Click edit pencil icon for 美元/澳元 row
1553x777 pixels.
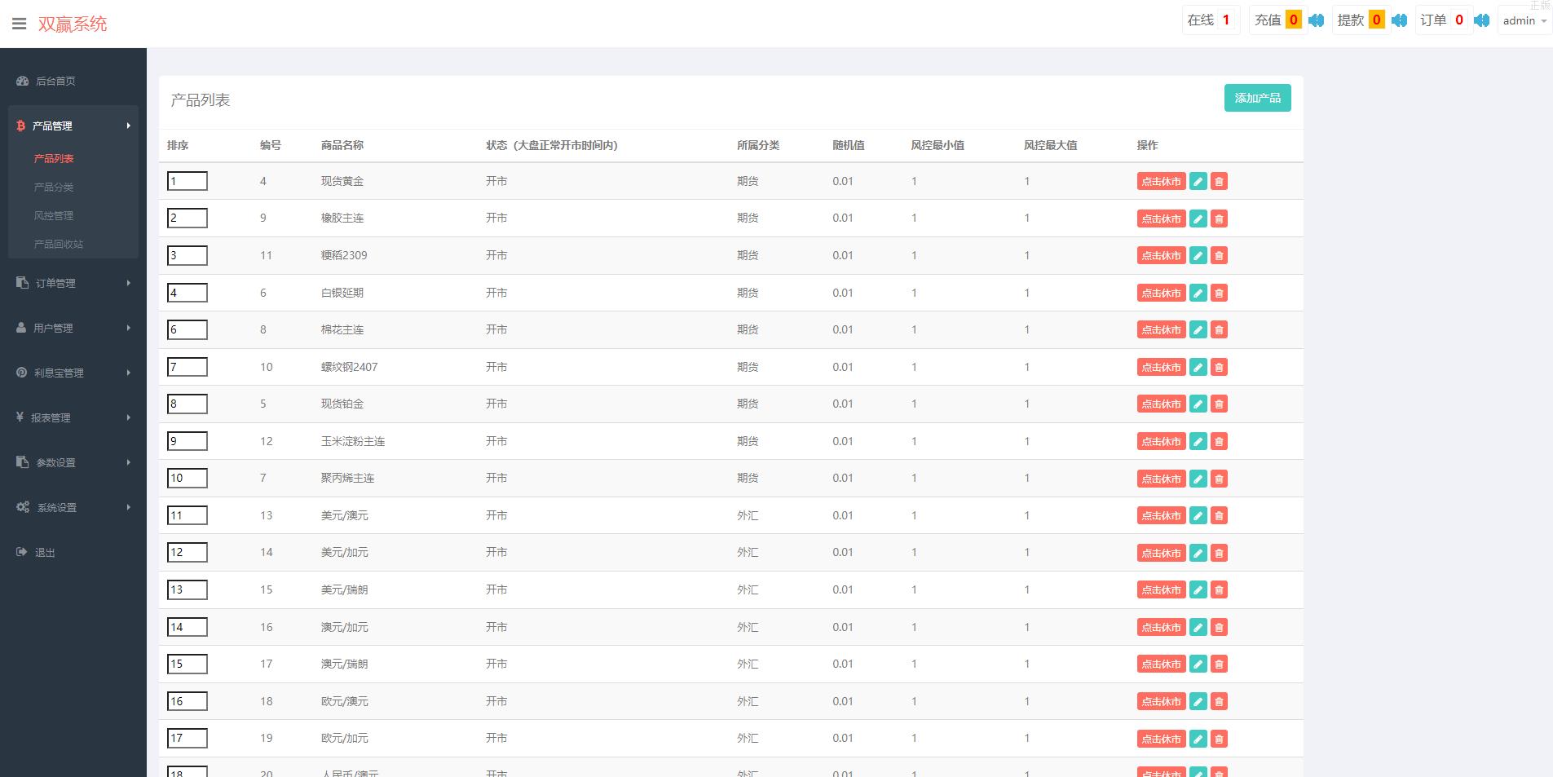click(x=1198, y=515)
